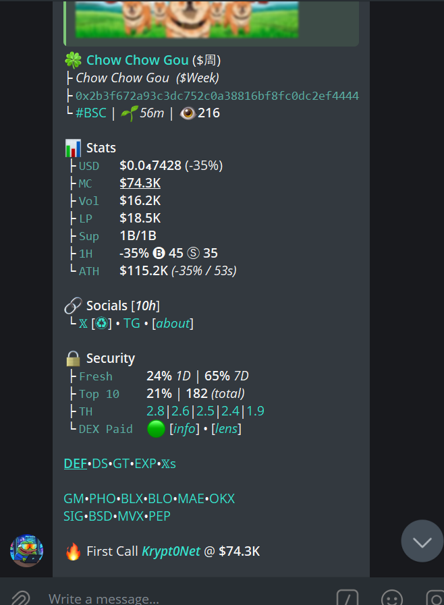Open the TG social link

point(132,323)
